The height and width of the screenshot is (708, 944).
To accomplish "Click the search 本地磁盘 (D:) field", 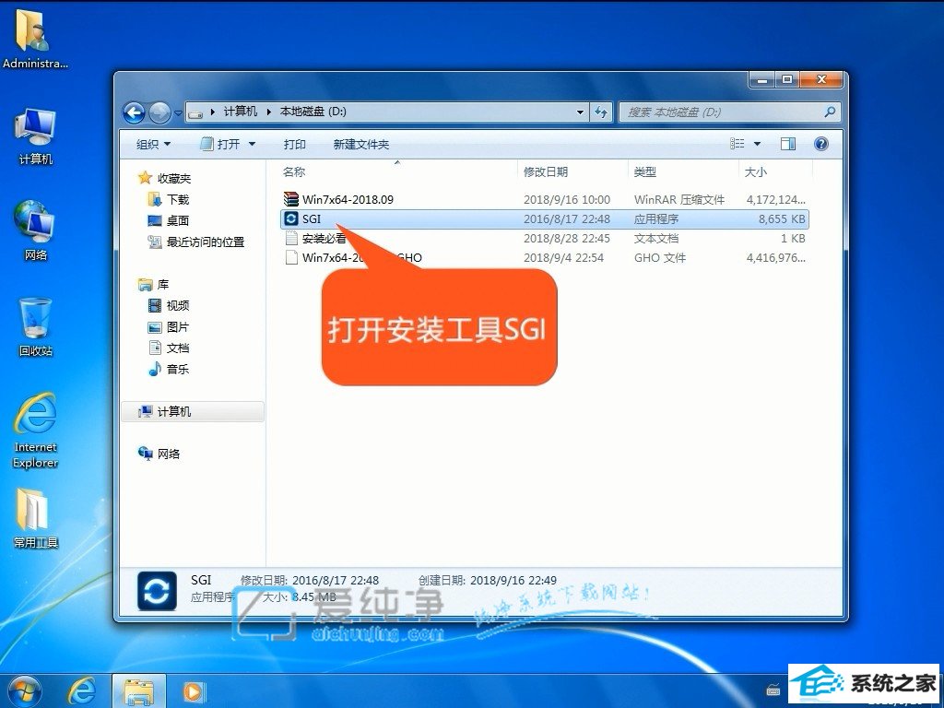I will [722, 112].
